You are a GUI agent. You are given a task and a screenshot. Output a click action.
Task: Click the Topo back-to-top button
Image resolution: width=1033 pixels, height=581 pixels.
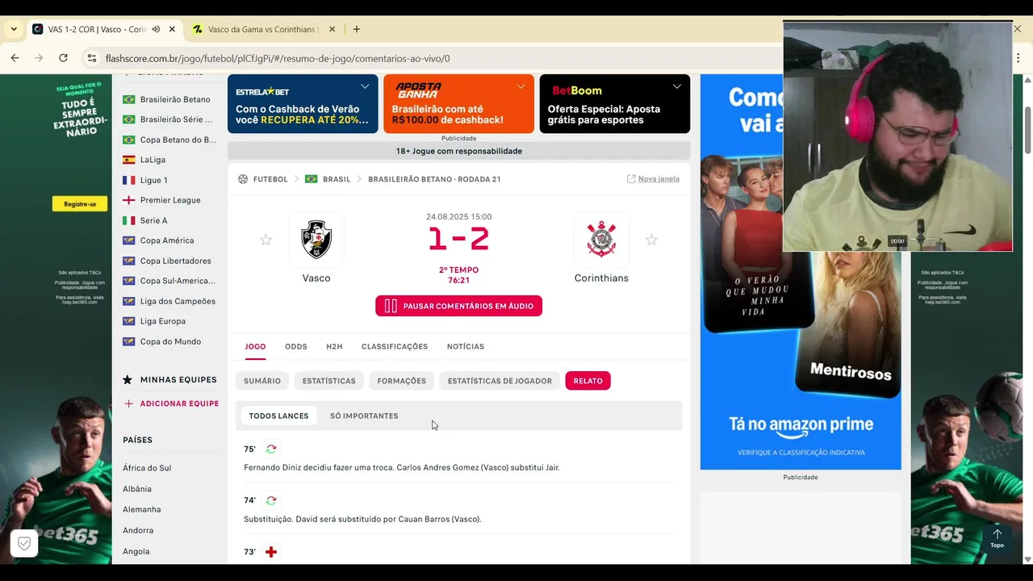(997, 538)
